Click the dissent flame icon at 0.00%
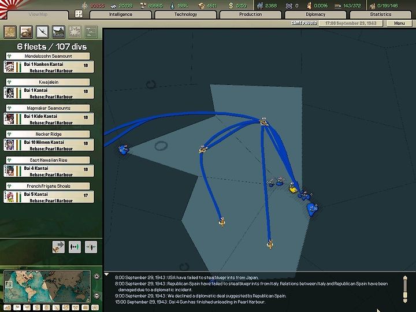The image size is (416, 312). click(x=309, y=6)
